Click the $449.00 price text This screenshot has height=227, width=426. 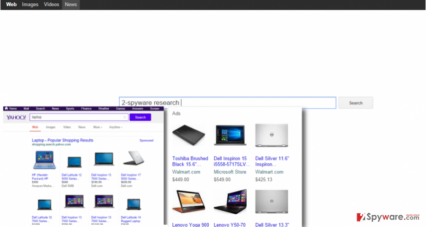[x=181, y=180]
